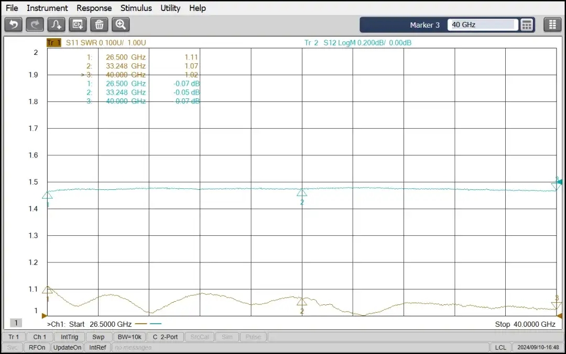
Task: Select marker 1 triangle on S12 trace
Action: coord(47,195)
